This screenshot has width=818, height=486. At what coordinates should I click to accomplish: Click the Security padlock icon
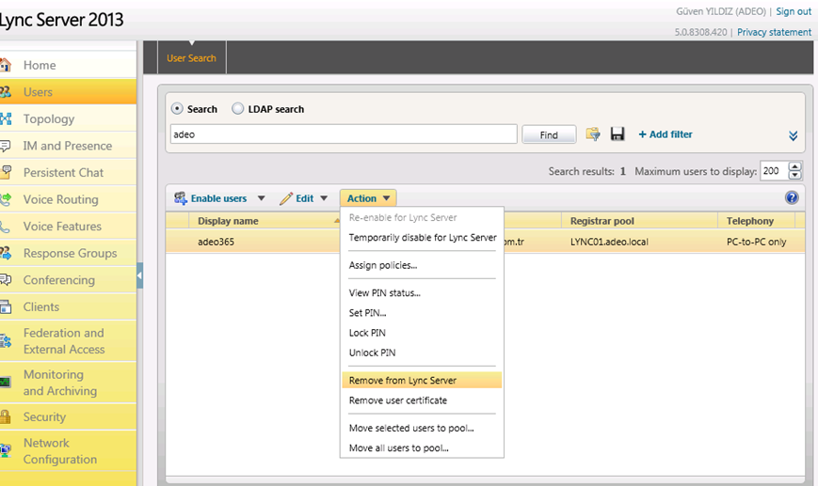[6, 416]
